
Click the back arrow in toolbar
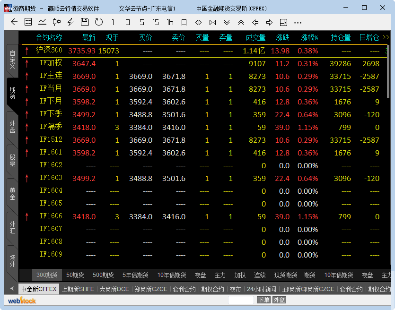point(14,22)
